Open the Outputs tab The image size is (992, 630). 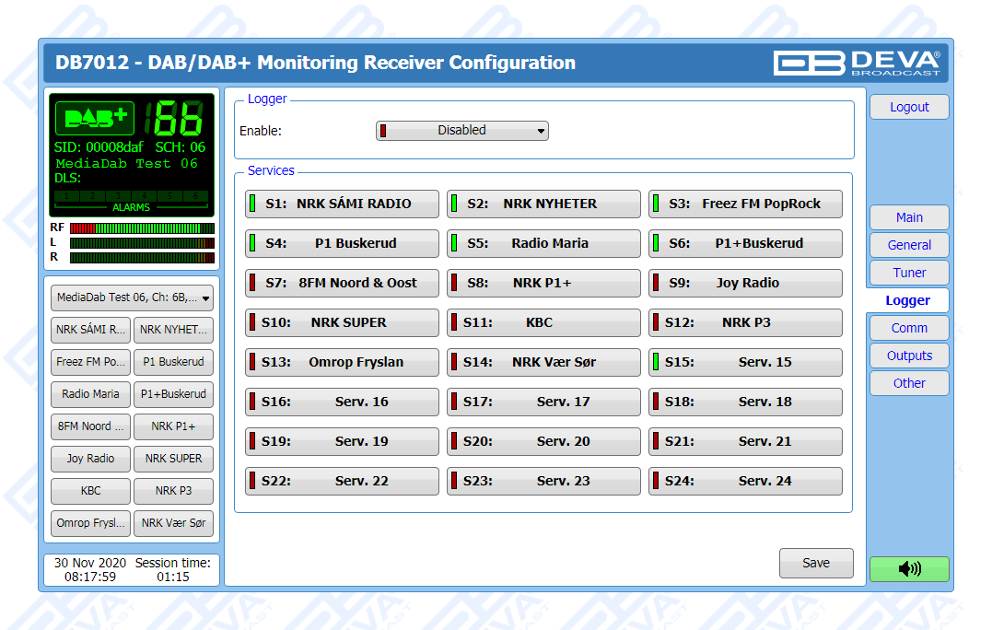click(x=908, y=356)
